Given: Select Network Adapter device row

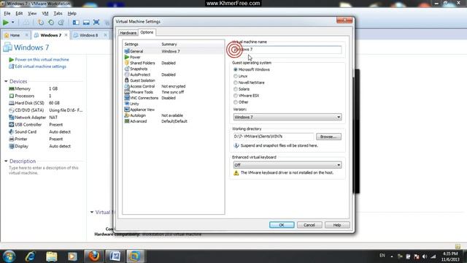Looking at the screenshot, I should pyautogui.click(x=45, y=118).
